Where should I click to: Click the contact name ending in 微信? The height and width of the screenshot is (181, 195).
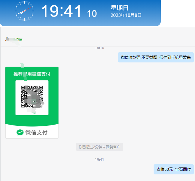(x=14, y=39)
